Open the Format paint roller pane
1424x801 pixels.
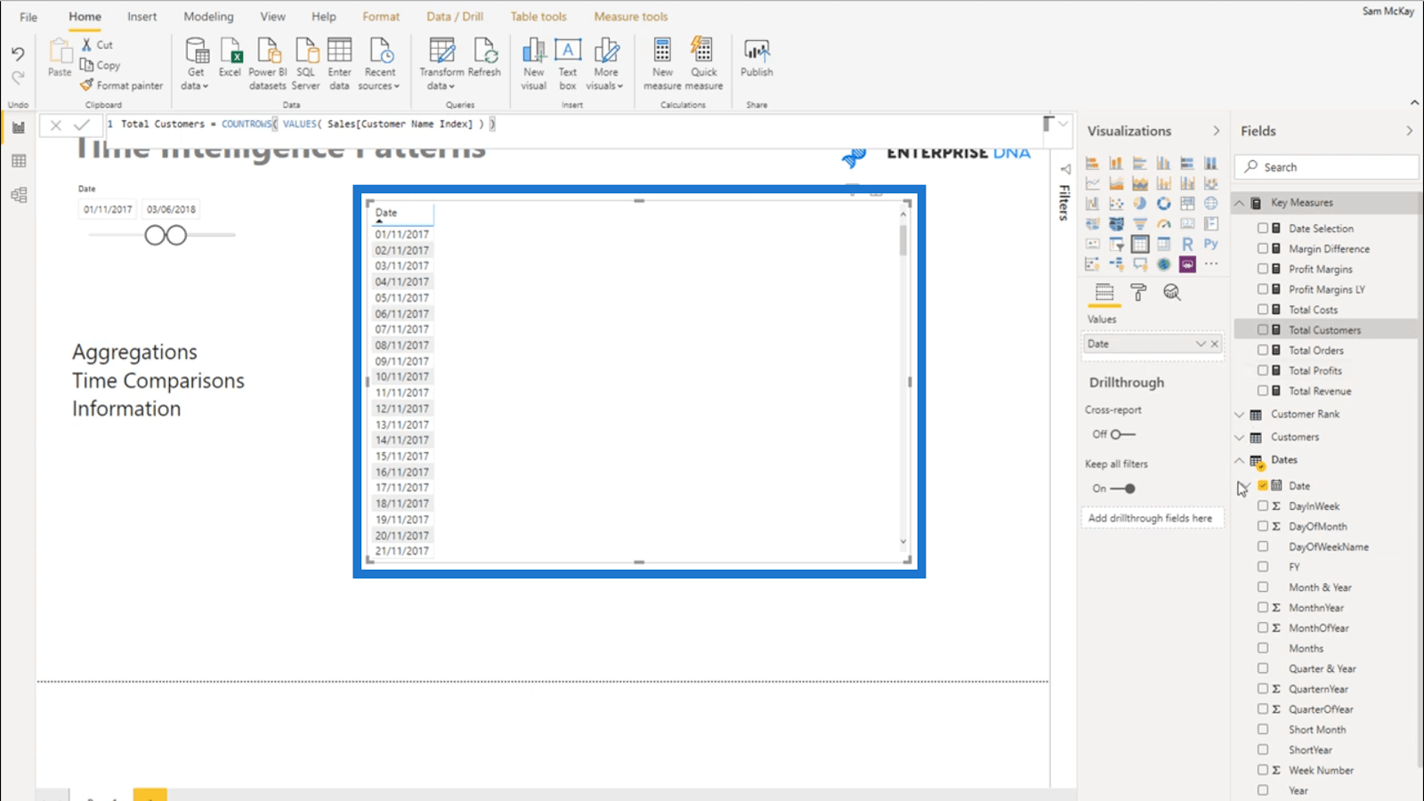tap(1138, 292)
